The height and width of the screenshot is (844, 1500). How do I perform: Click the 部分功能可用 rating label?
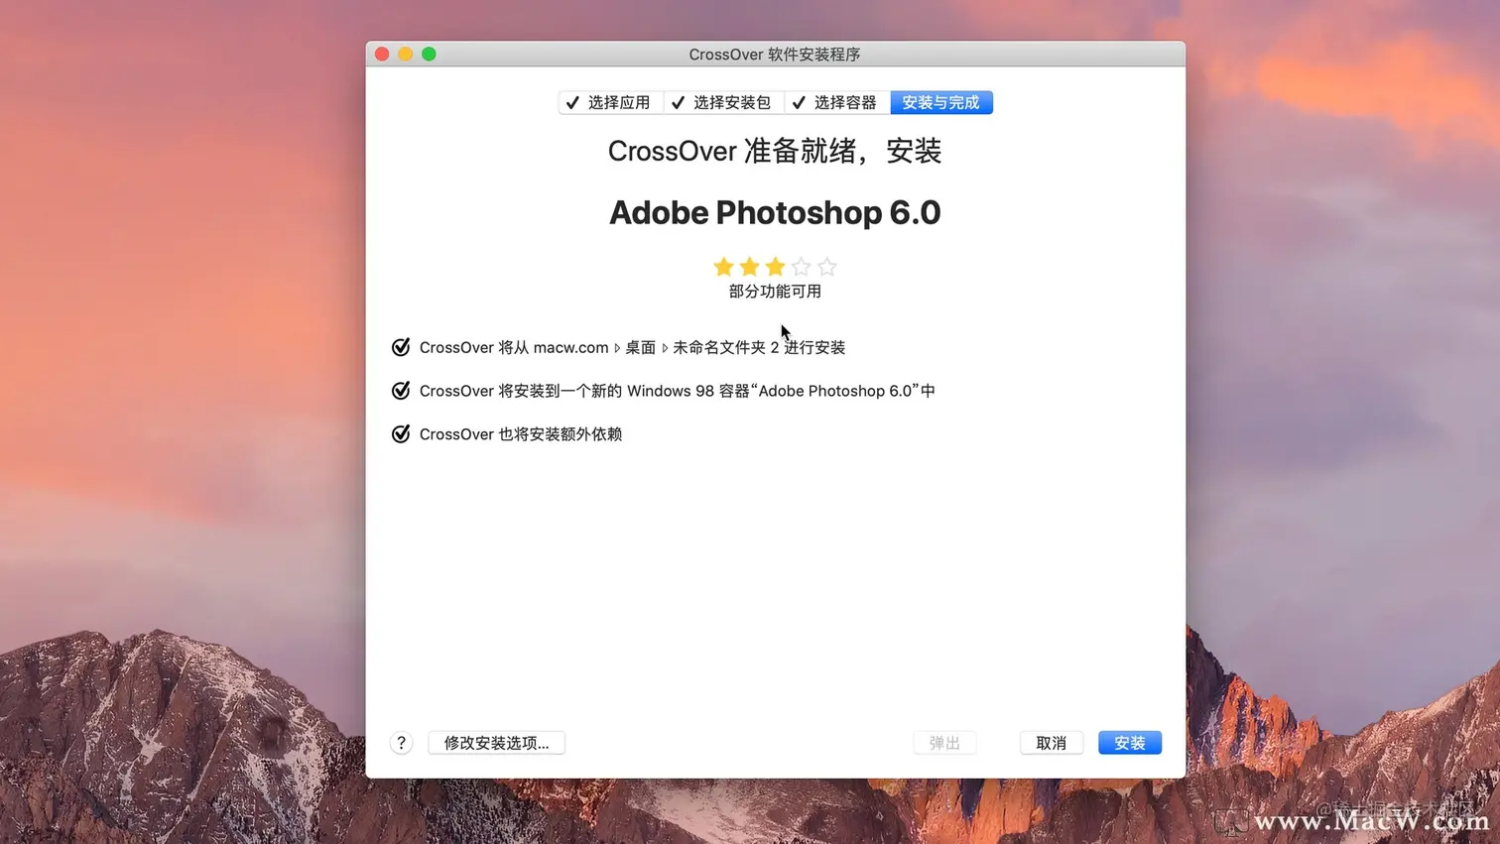775,292
